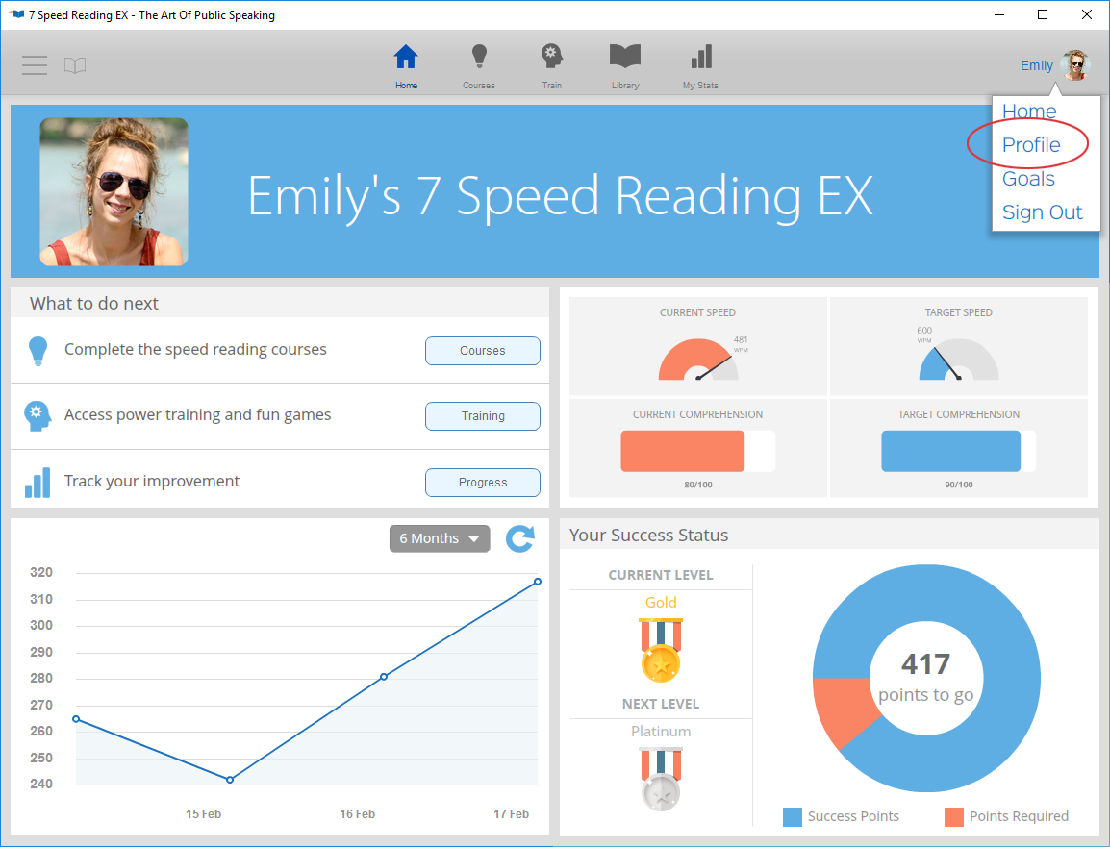Select Home in the user dropdown menu

(x=1029, y=112)
